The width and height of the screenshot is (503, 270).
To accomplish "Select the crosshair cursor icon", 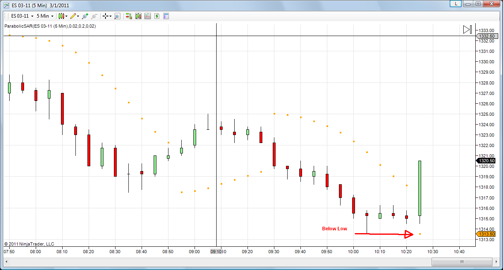I will [x=105, y=16].
